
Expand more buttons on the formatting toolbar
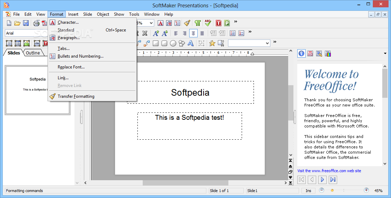click(250, 32)
